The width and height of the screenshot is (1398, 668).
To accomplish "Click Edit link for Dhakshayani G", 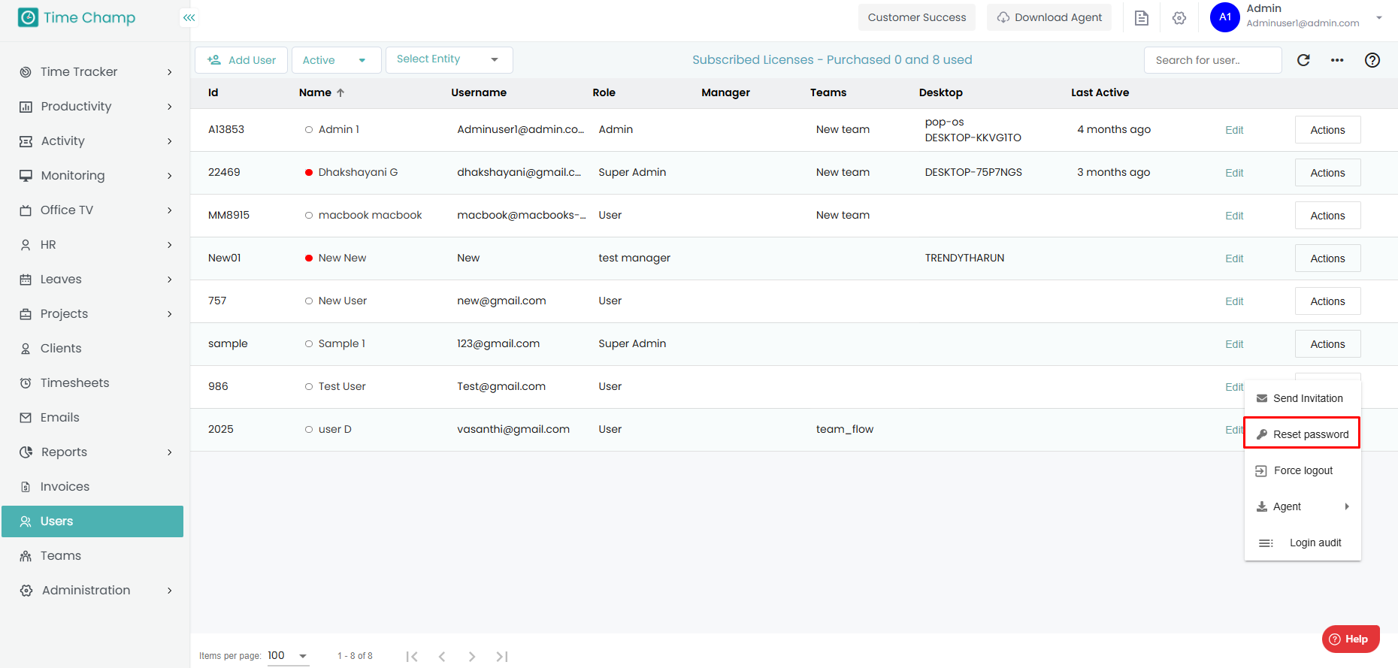I will 1234,173.
